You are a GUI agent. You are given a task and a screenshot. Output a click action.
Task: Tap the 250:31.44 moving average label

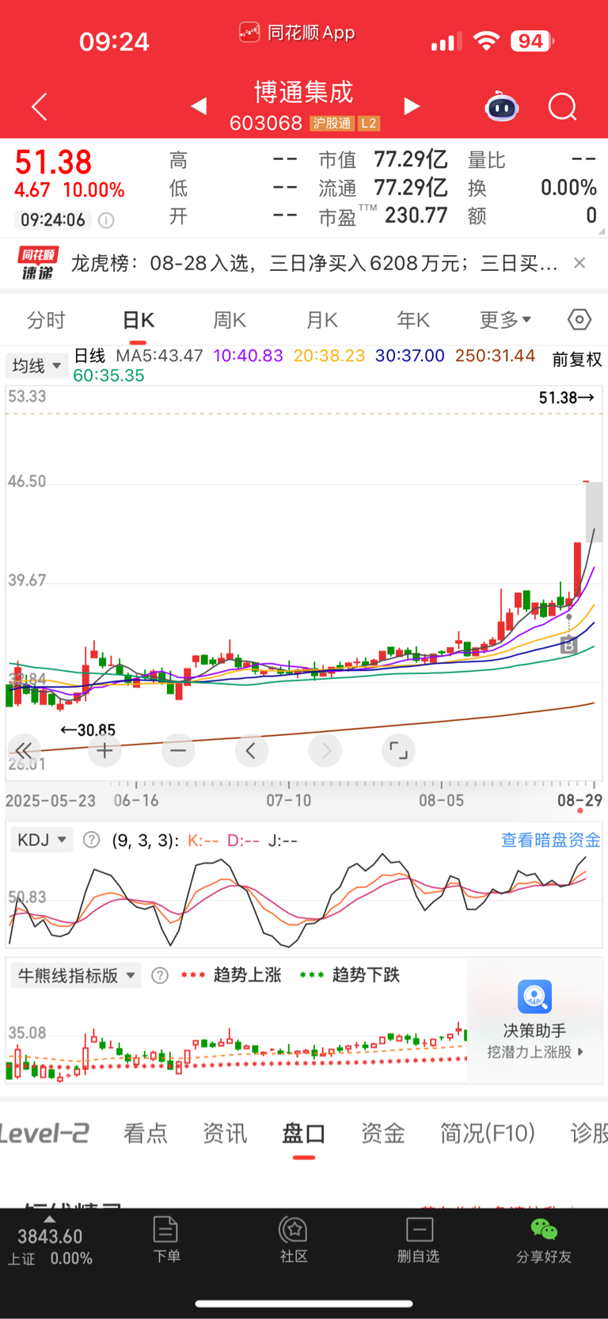tap(496, 356)
